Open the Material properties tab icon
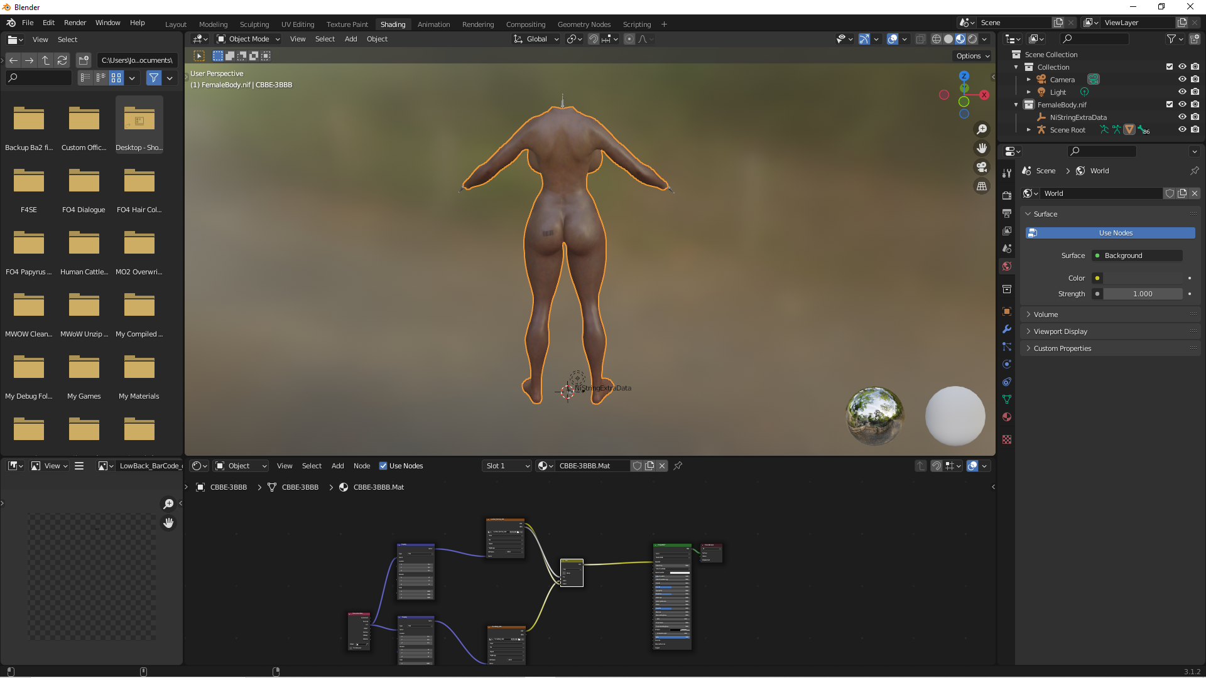Screen dimensions: 1206x678 coord(1007,417)
